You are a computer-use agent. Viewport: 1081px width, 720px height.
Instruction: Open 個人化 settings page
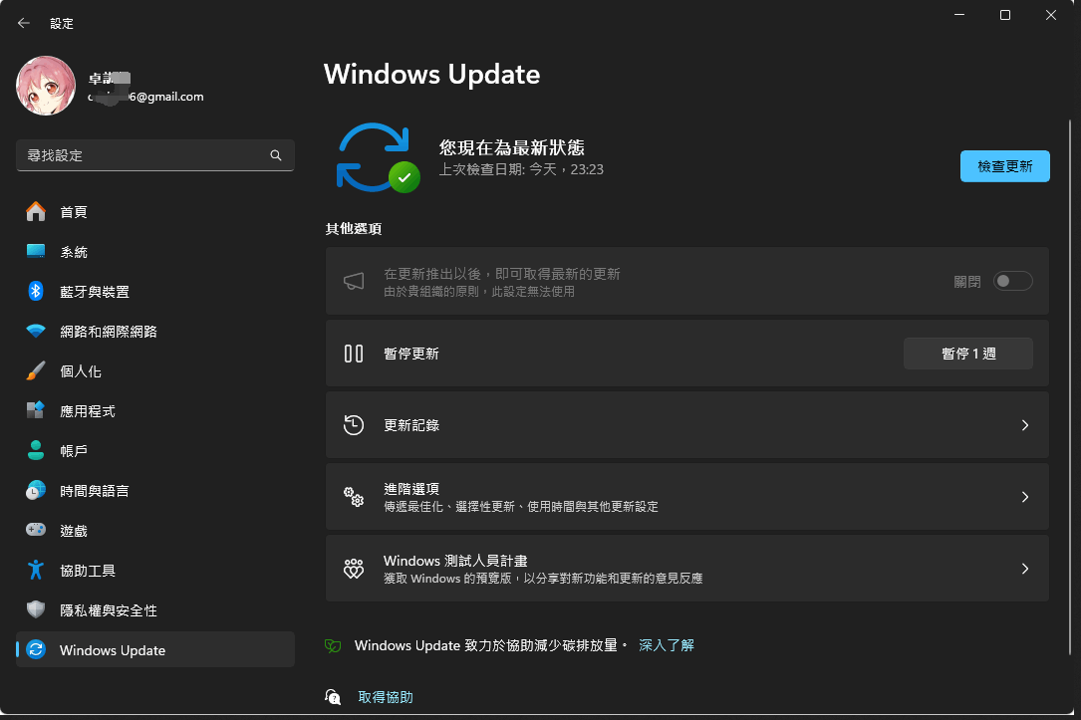[x=81, y=371]
